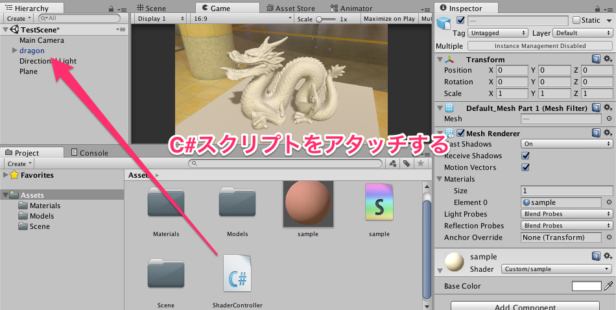Collapse the Materials section in Inspector
Screen dimensions: 616x310
[x=439, y=179]
